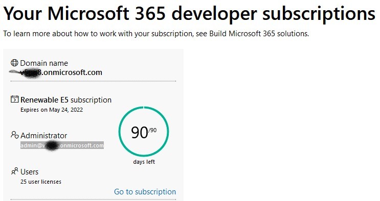Screen dimensions: 380x201
Task: Click the green days-left progress ring
Action: coord(144,132)
